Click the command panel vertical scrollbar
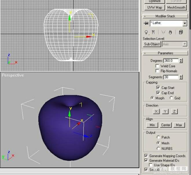Screen dimensions: 191x175 [x=190, y=15]
